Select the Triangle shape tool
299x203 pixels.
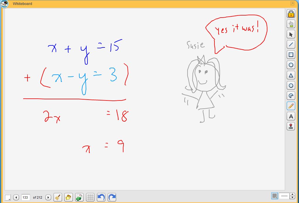291,75
